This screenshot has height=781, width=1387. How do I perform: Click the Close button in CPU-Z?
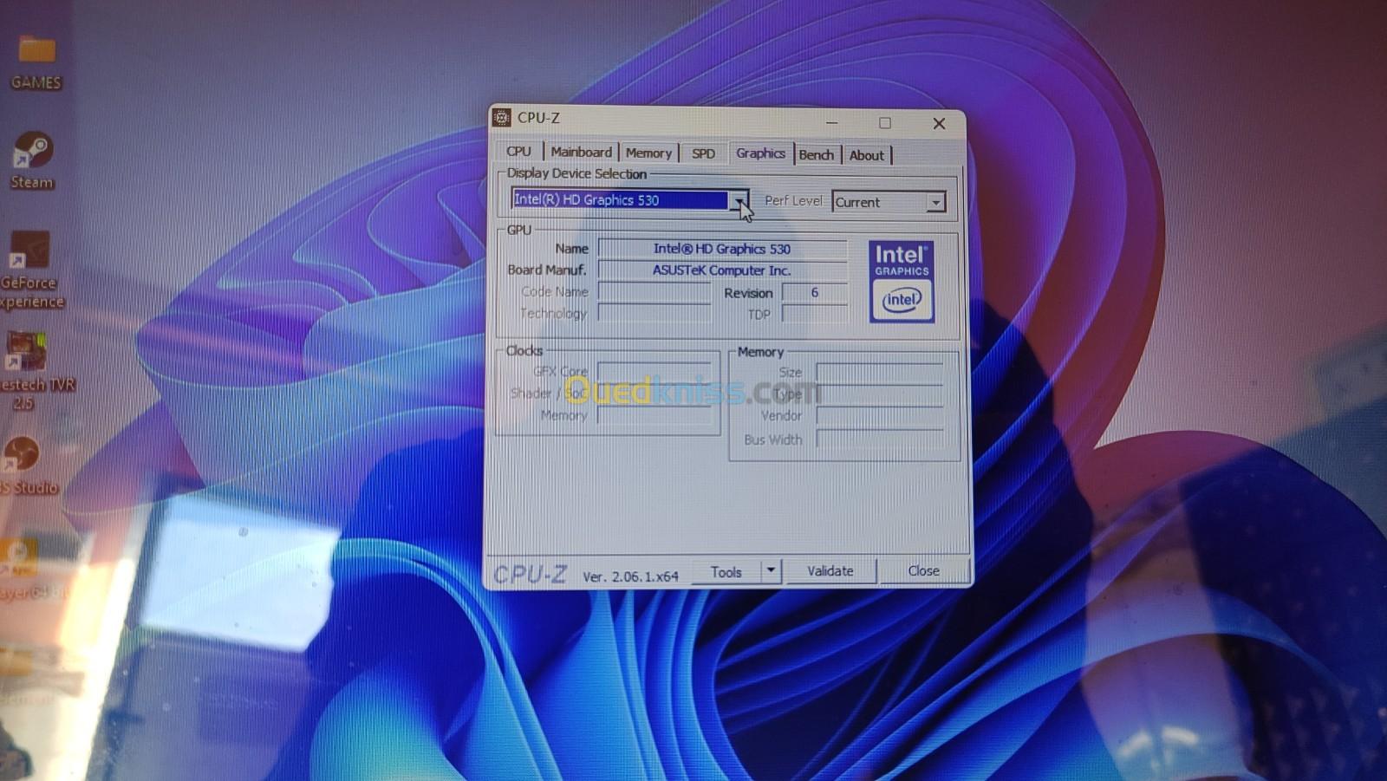pyautogui.click(x=923, y=570)
